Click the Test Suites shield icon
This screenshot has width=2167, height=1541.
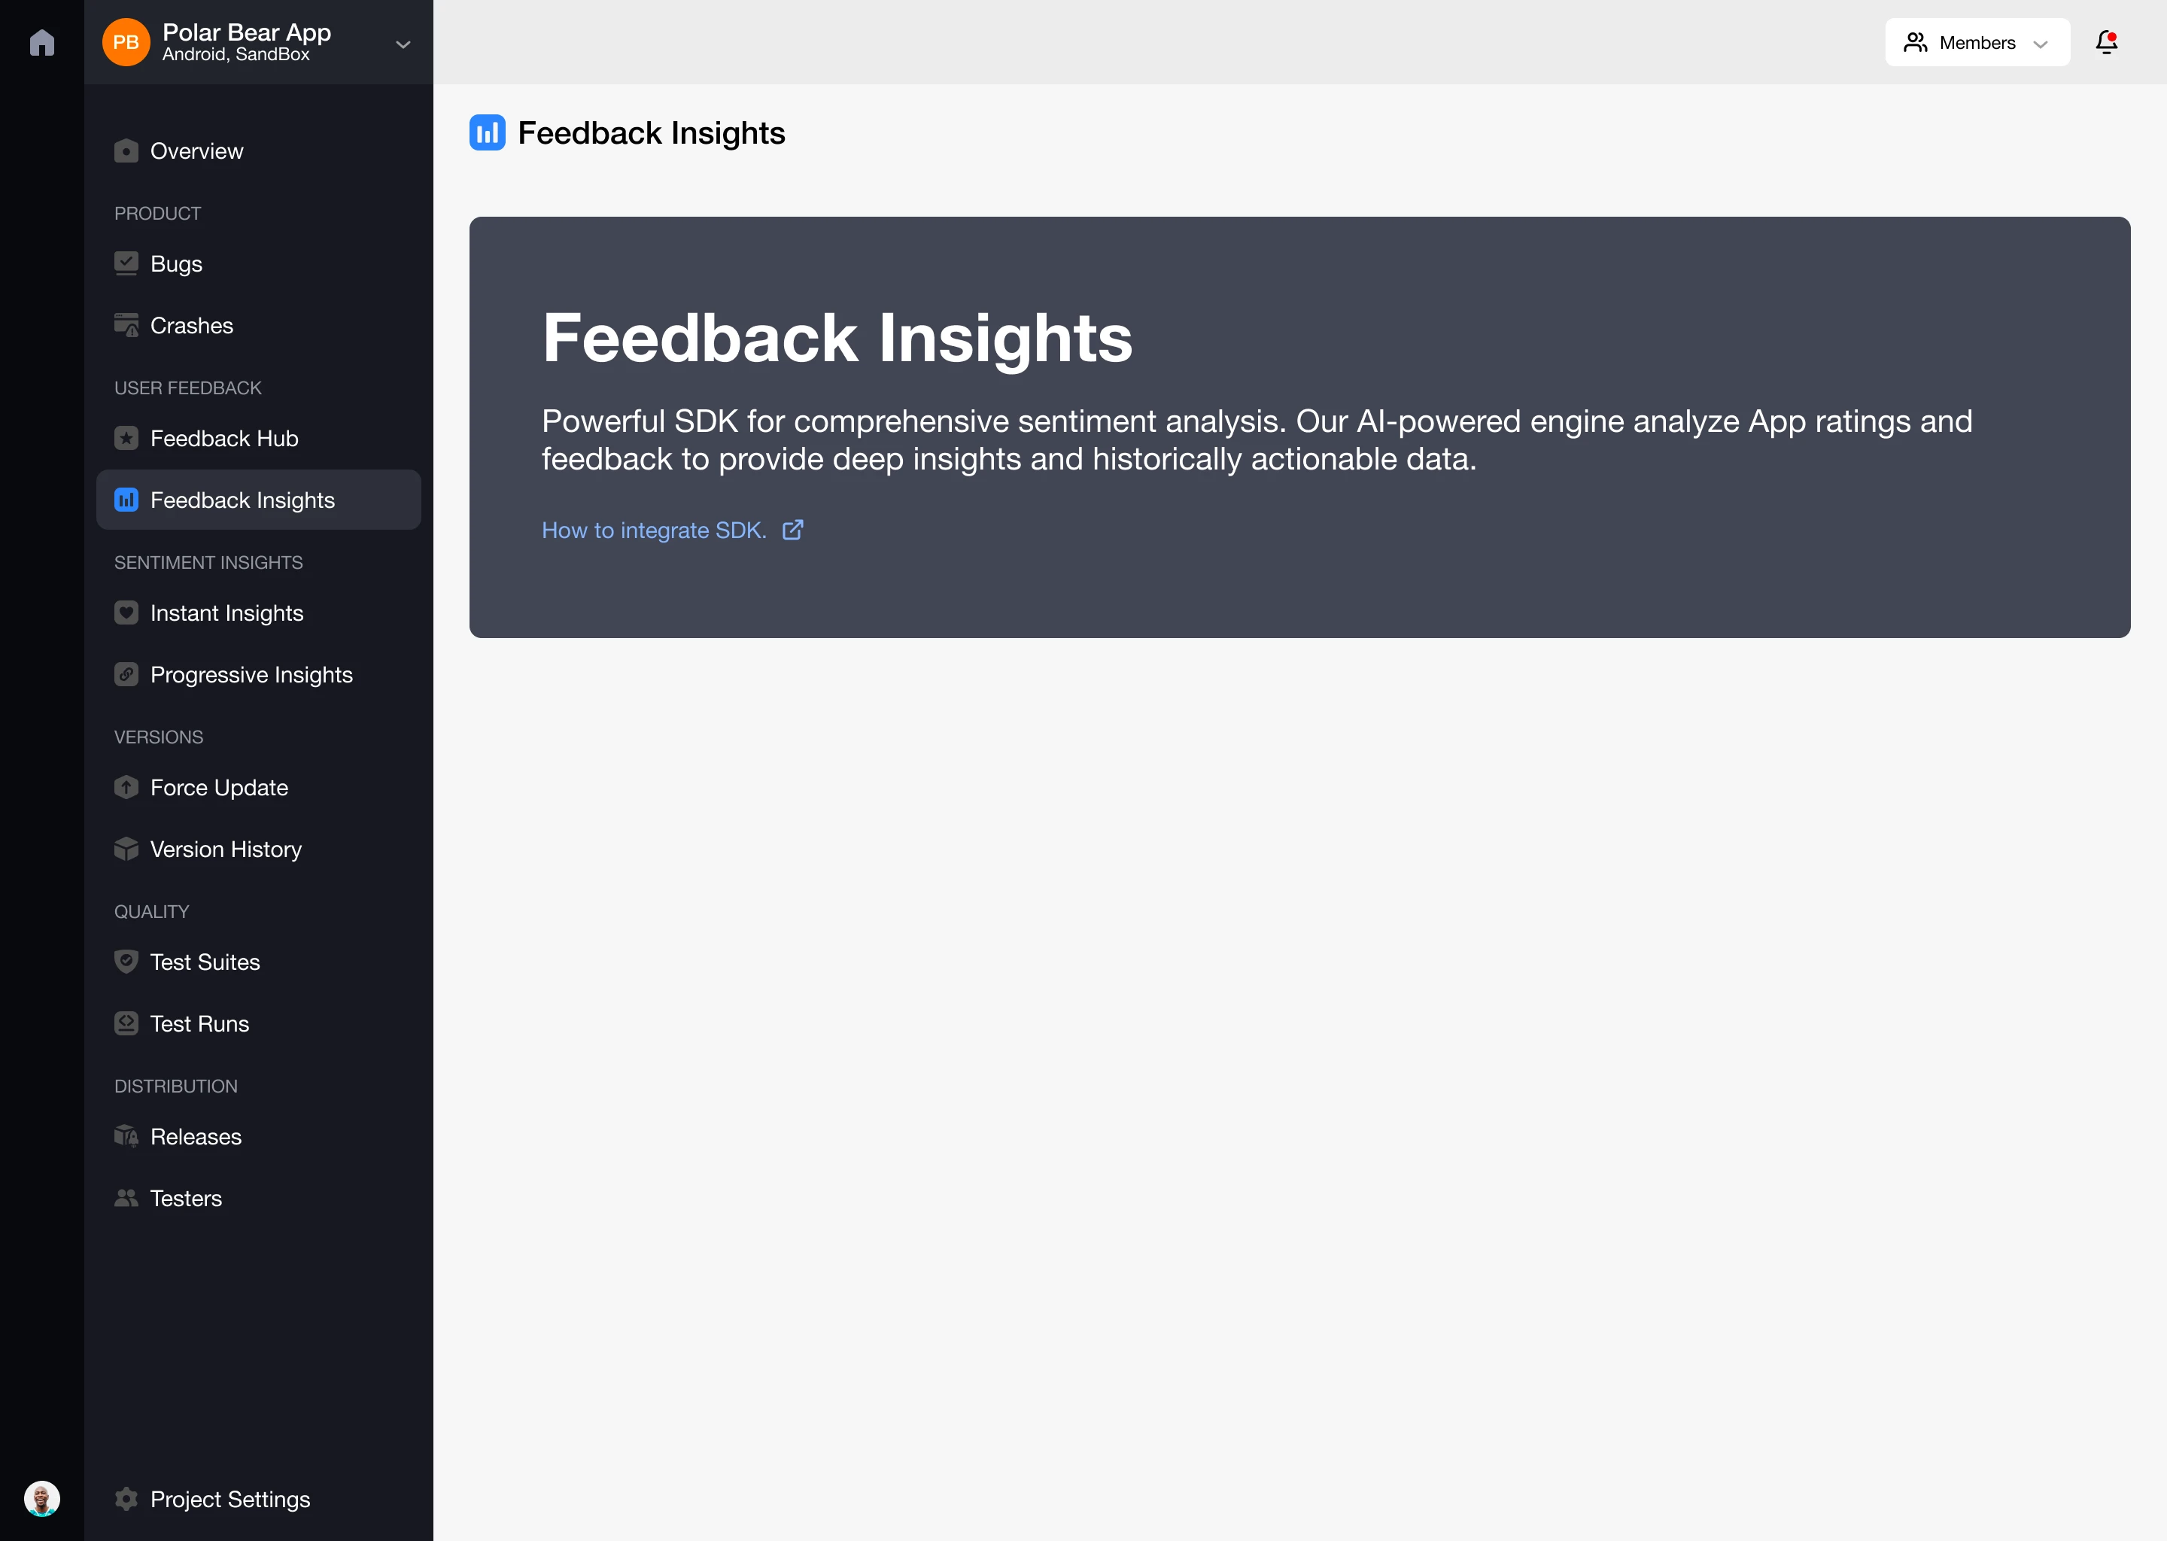[126, 962]
